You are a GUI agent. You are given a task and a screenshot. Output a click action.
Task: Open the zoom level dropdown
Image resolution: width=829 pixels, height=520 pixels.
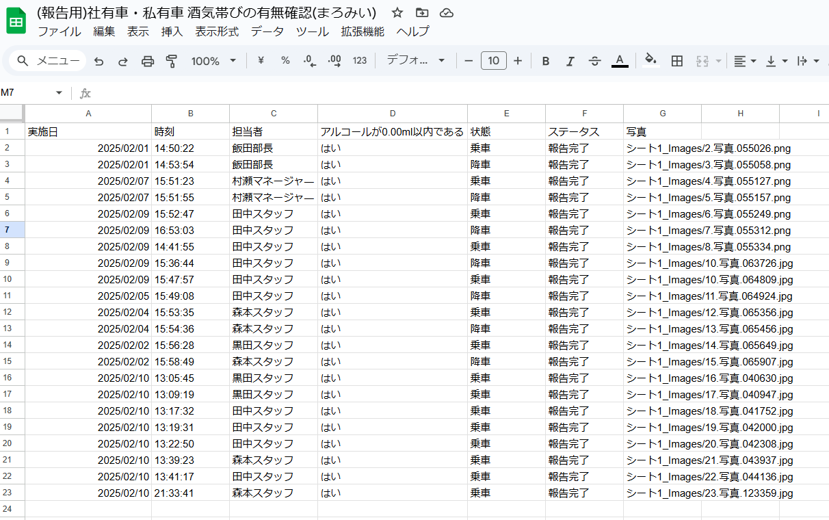click(213, 61)
